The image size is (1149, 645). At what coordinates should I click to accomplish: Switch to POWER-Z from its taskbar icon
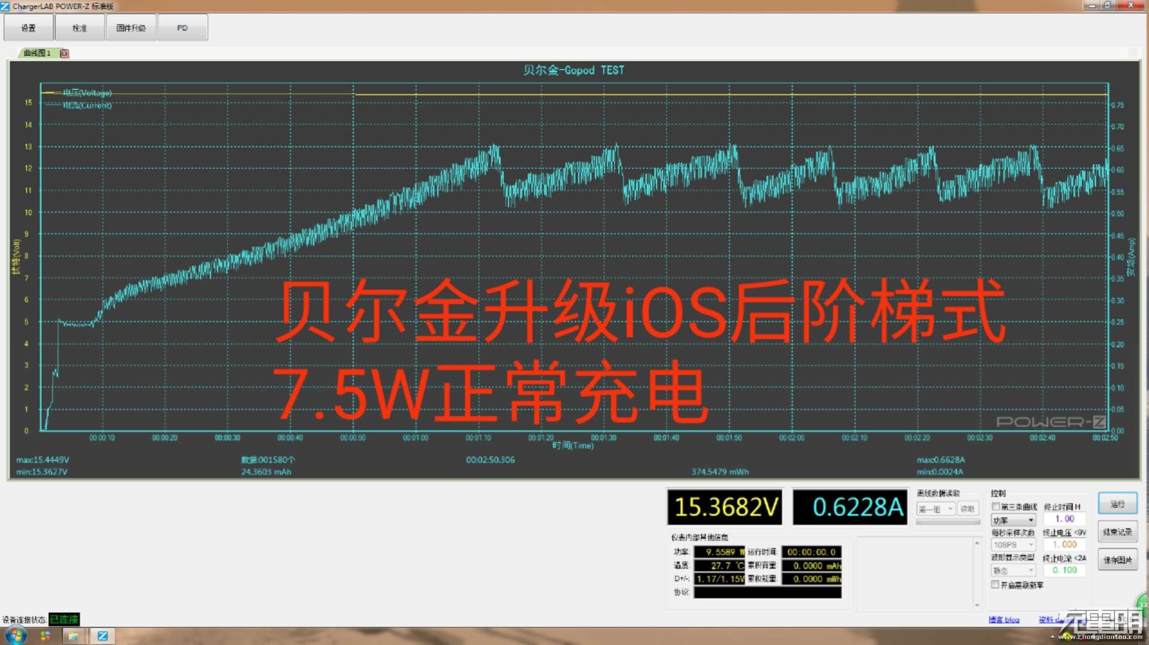tap(102, 636)
